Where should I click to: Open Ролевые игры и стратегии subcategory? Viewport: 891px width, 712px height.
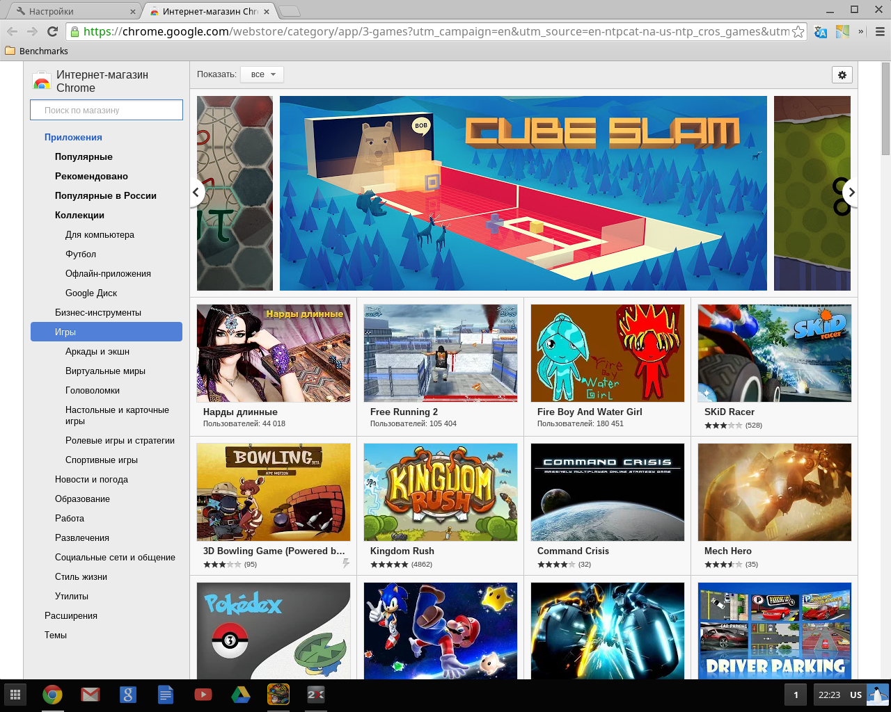[120, 440]
